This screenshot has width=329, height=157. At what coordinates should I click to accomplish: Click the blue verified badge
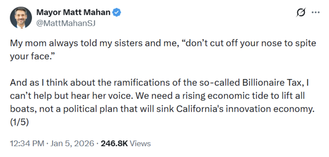[117, 12]
